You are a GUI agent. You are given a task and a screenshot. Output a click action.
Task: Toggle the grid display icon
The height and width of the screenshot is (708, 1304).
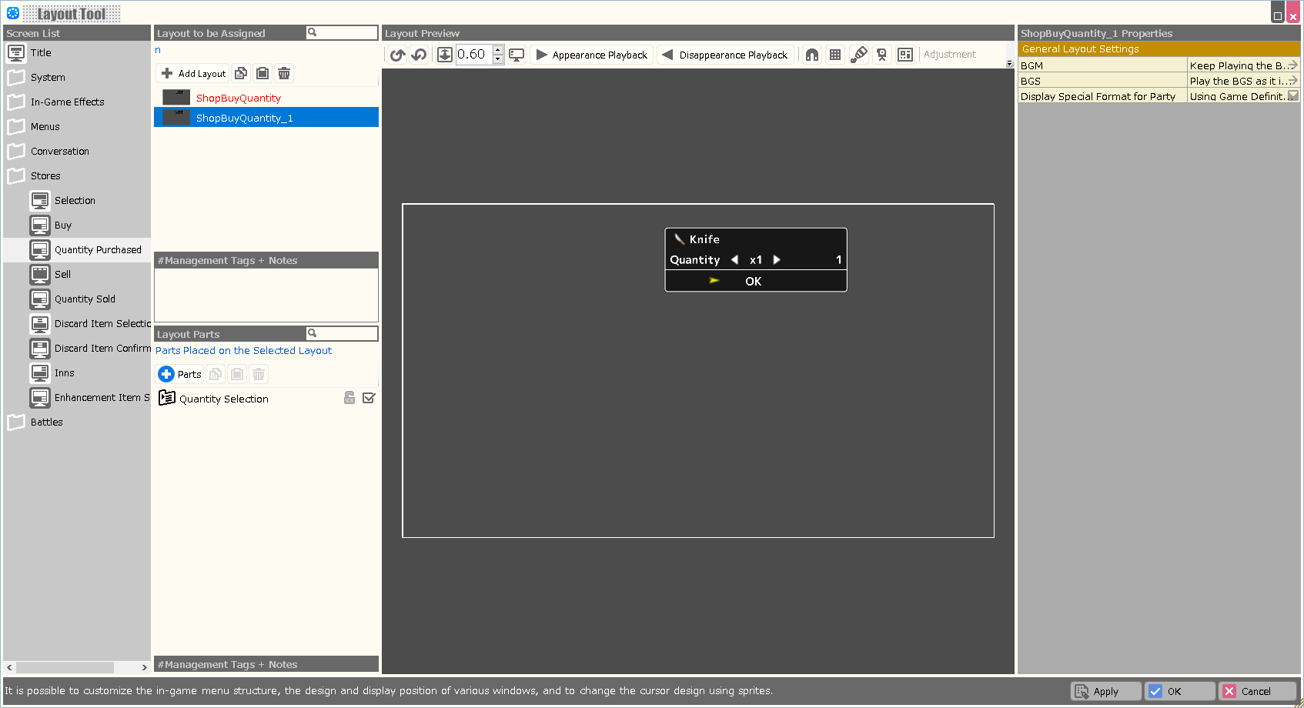click(835, 55)
